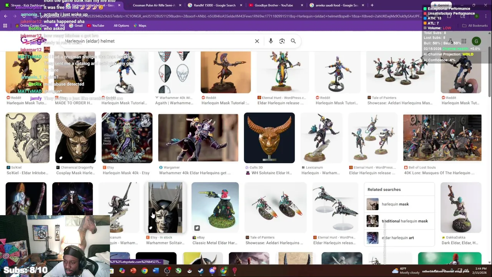The width and height of the screenshot is (492, 277).
Task: Open a new browser tab
Action: point(372,5)
